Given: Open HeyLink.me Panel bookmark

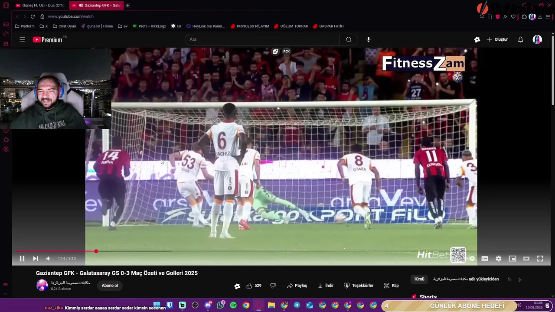Looking at the screenshot, I should coord(206,26).
